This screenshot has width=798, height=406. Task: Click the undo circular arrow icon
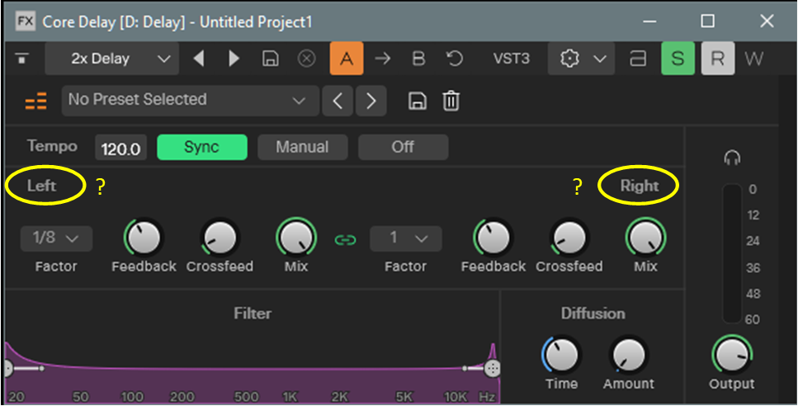[x=454, y=59]
